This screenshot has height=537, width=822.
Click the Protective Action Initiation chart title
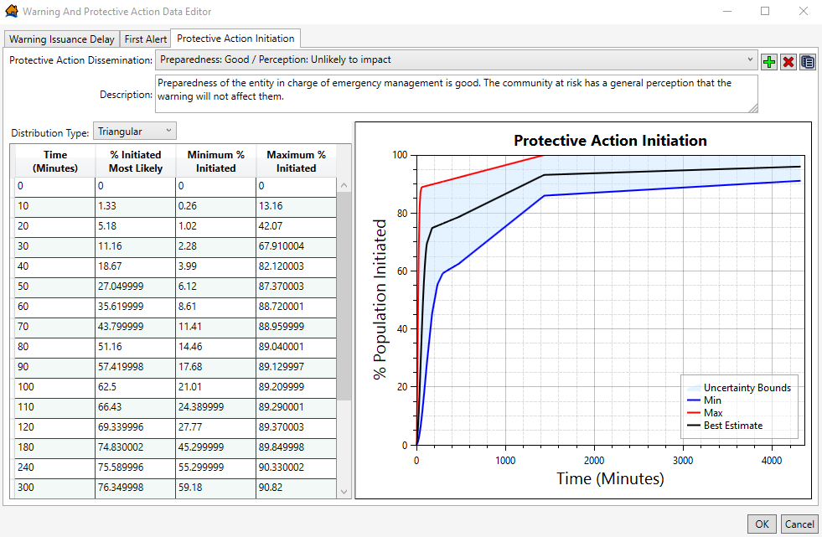(x=610, y=141)
